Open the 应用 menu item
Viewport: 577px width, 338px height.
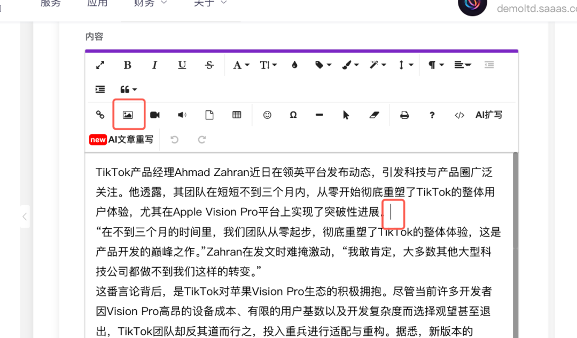click(97, 3)
